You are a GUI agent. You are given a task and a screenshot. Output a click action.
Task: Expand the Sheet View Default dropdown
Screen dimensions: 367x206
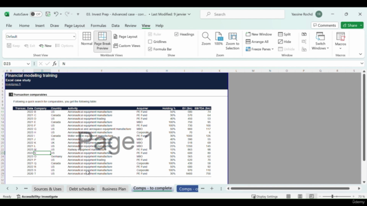point(74,37)
